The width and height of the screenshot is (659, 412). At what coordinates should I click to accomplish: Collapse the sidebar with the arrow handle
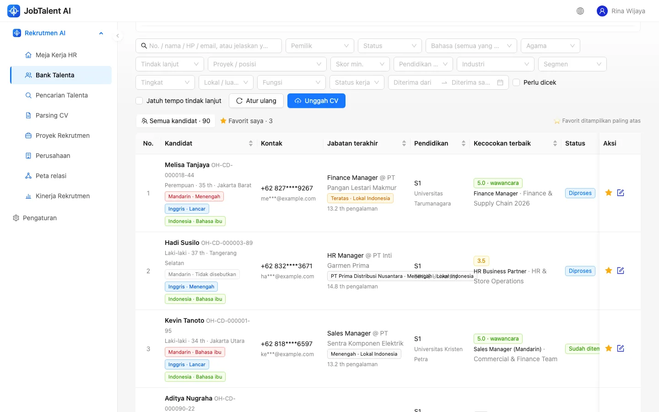click(118, 36)
